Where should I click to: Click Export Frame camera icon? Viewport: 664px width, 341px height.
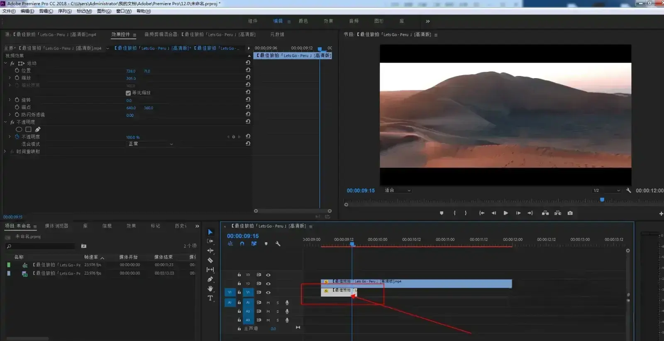[x=570, y=213]
